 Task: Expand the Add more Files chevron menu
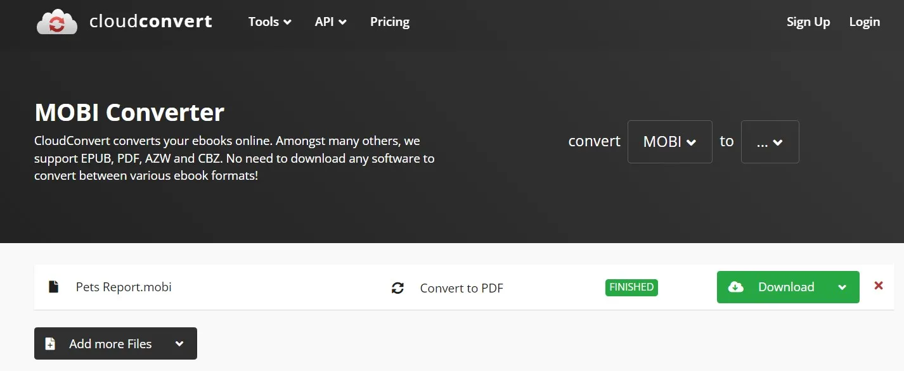[179, 343]
